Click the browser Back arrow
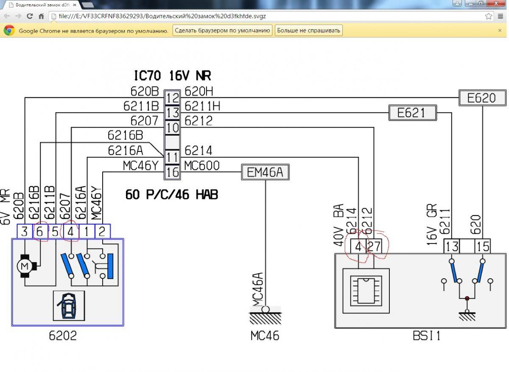Screen dimensions: 509x372 tap(7, 17)
